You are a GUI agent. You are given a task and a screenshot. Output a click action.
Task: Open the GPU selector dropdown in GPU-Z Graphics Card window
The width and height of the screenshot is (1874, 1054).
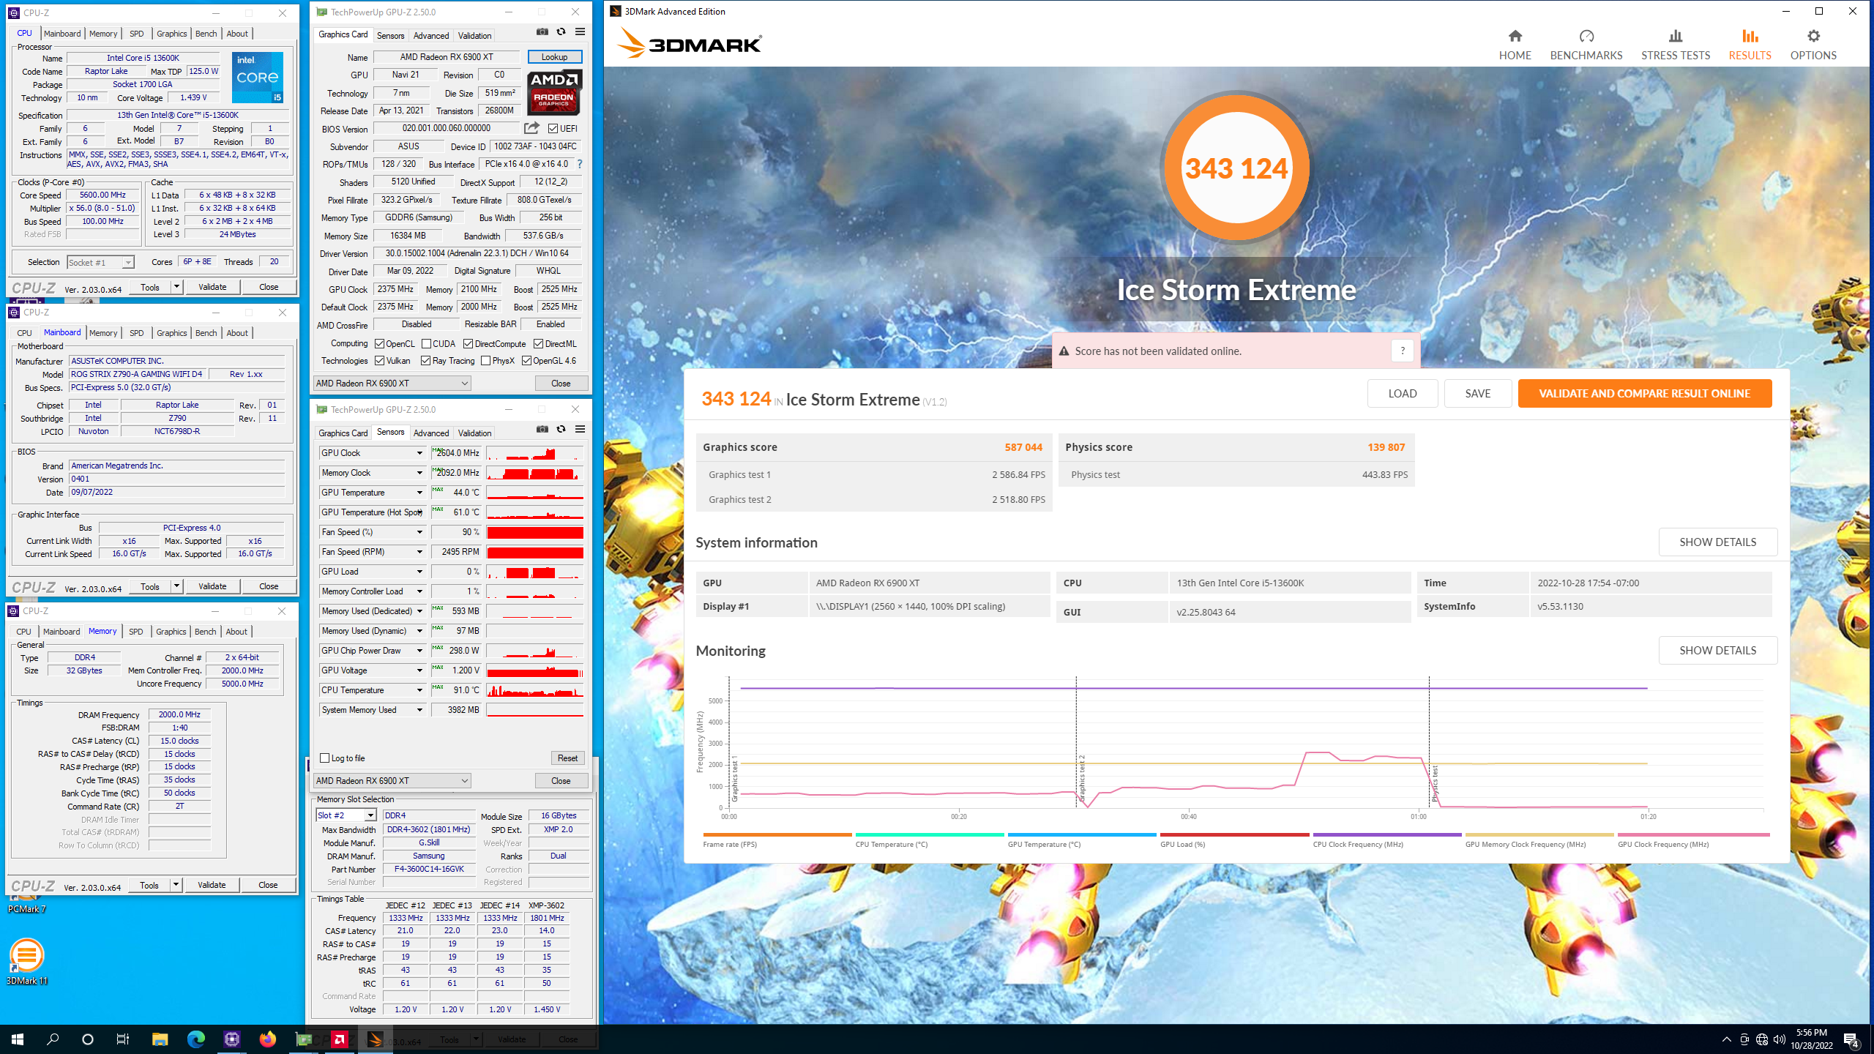pos(392,384)
